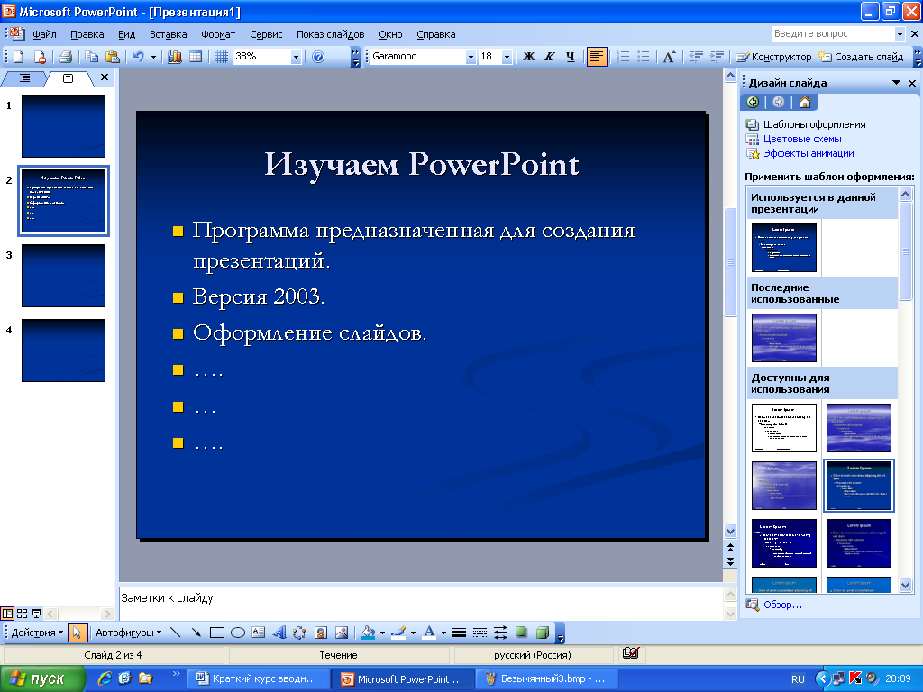Click Шаблоны оформления in task pane

coord(814,124)
